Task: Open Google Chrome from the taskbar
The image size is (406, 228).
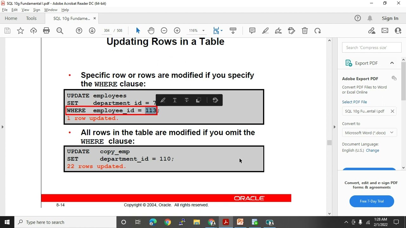Action: 167,222
